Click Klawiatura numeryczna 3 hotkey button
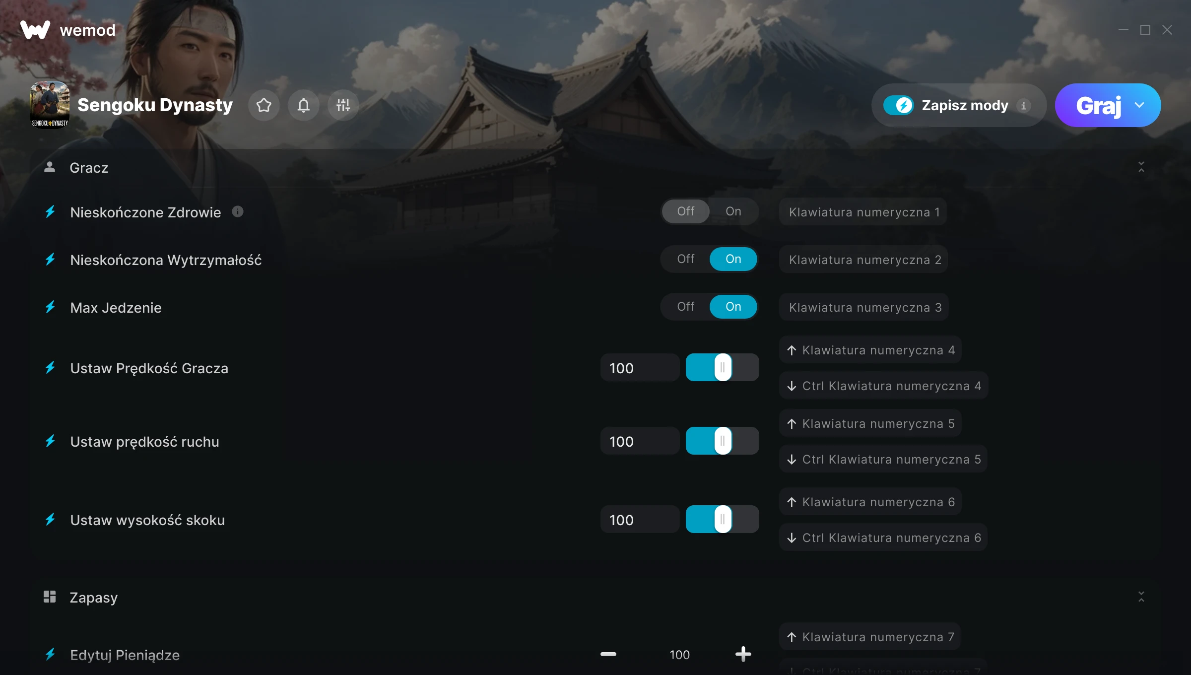 tap(864, 307)
